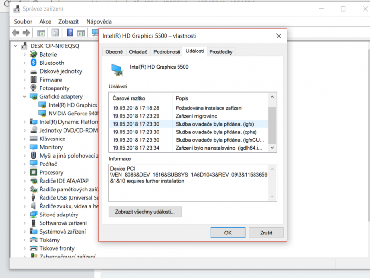Screen dimensions: 370x278
Task: Switch to the Ovladač tab
Action: [x=138, y=51]
